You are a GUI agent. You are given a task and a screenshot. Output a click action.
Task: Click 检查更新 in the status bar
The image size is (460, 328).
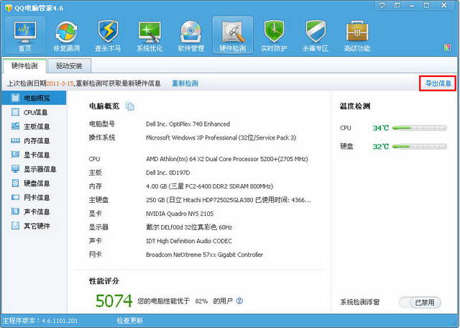[129, 321]
